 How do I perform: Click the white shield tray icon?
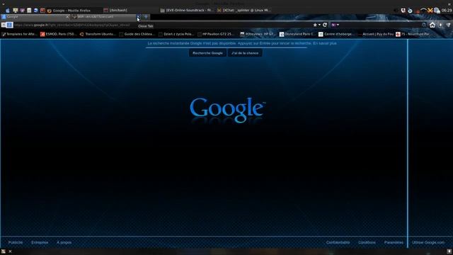pos(403,11)
